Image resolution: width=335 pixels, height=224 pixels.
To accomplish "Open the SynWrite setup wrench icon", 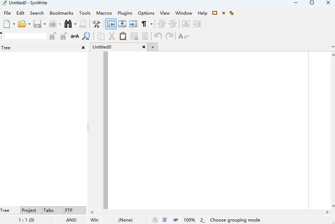I will pos(96,24).
